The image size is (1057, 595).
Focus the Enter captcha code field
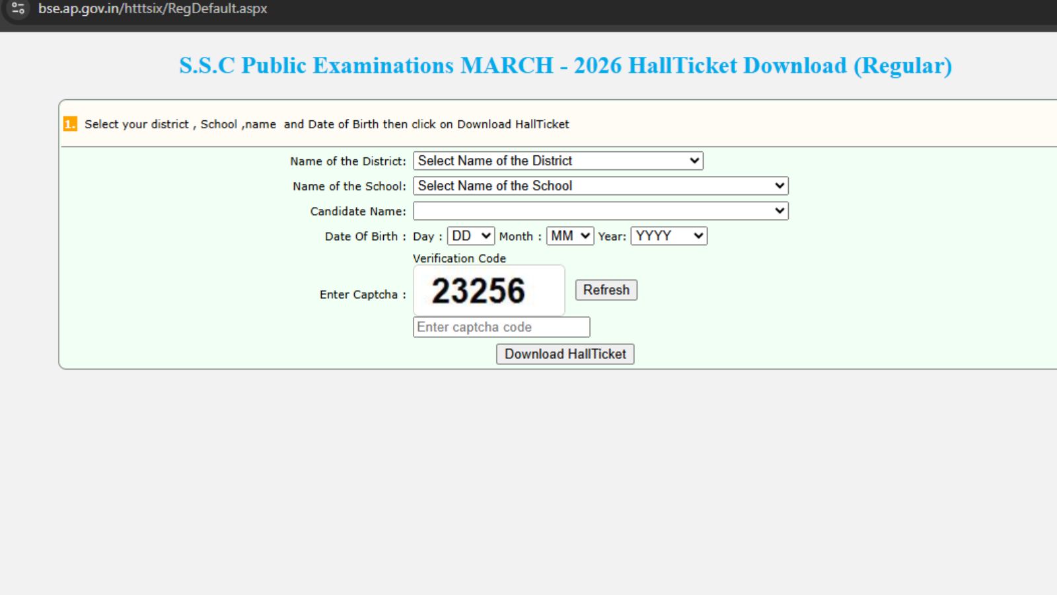tap(501, 327)
